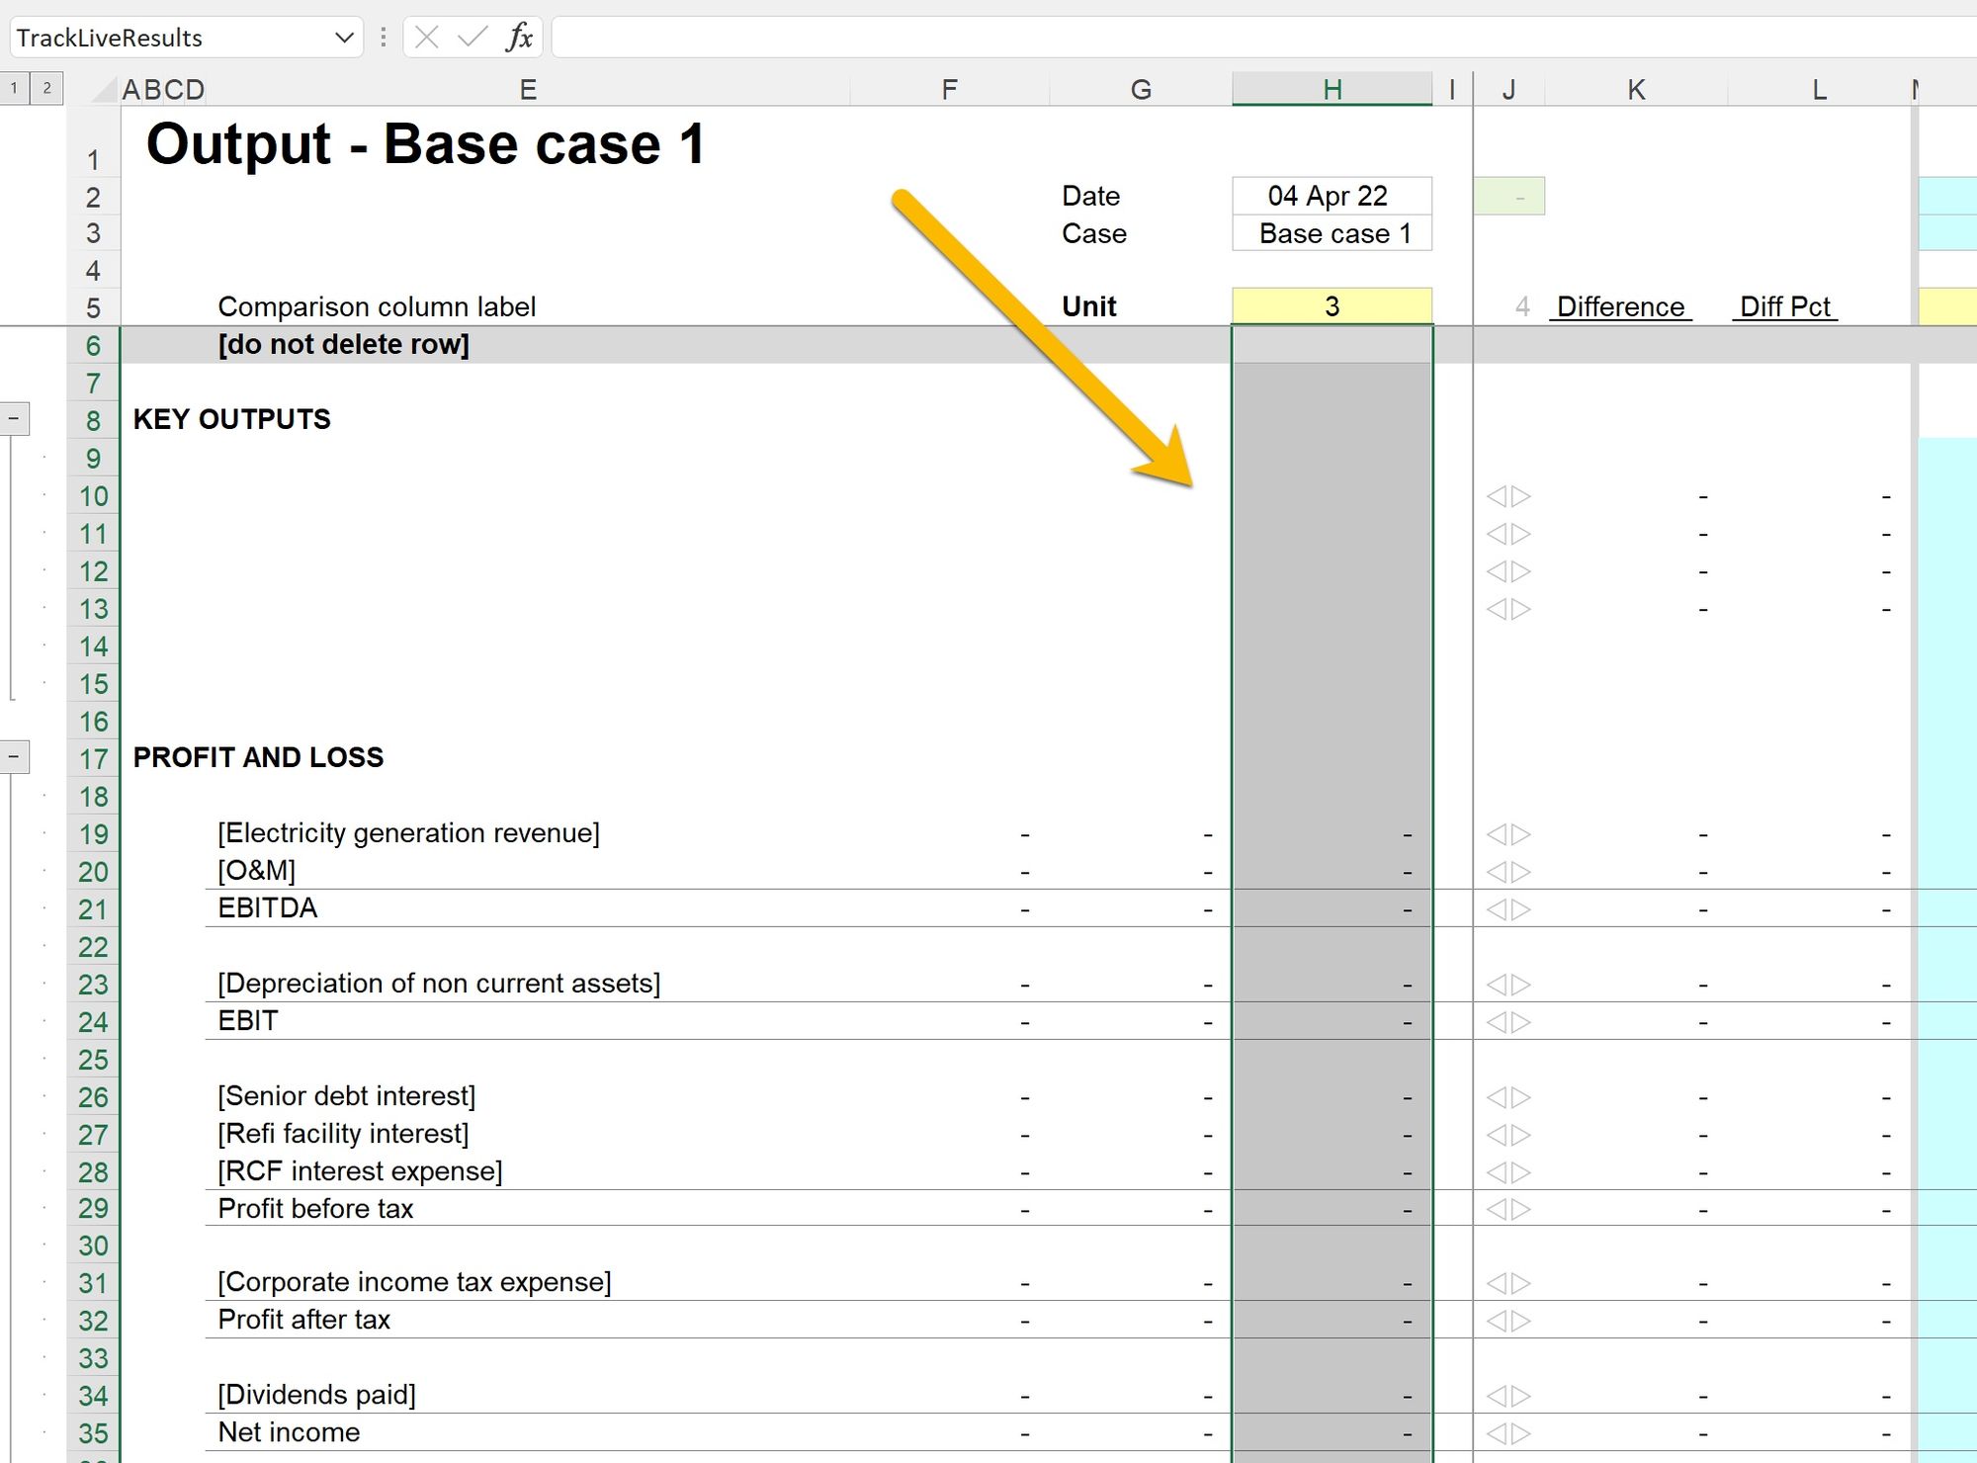Collapse the KEY OUTPUTS row group

pyautogui.click(x=14, y=419)
